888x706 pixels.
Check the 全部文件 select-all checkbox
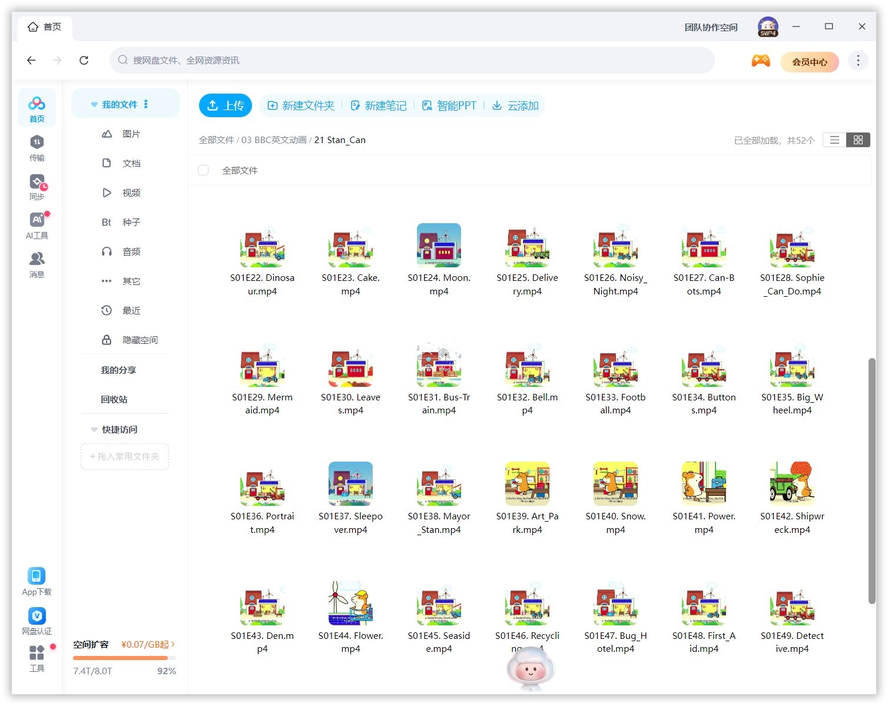[x=203, y=170]
